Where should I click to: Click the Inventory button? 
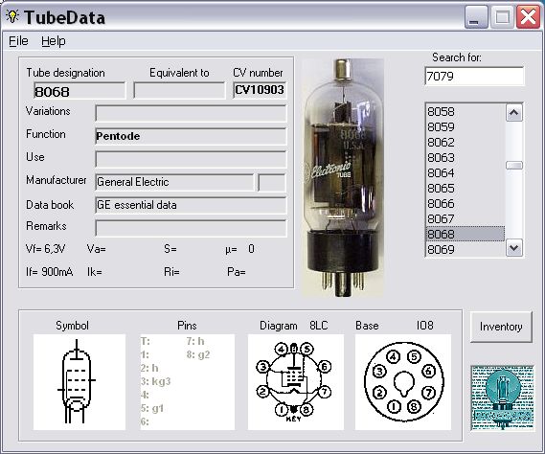[501, 327]
